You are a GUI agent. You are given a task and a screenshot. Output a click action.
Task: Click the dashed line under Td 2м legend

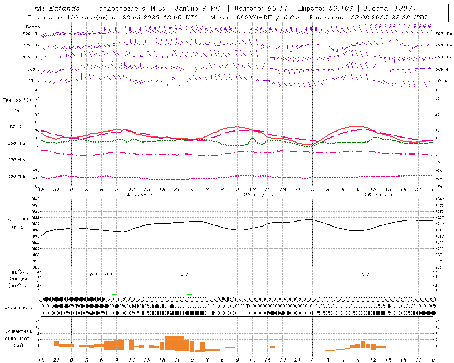click(16, 131)
